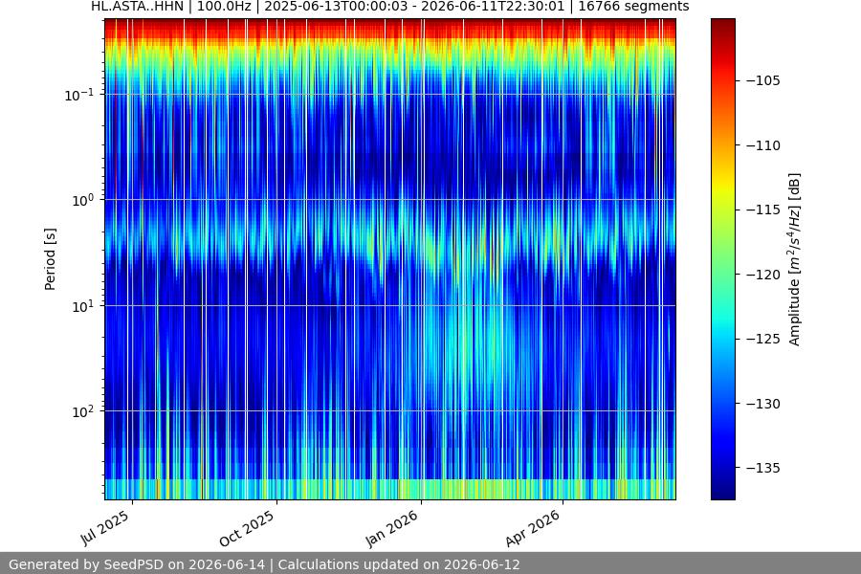Click the spectrogram plot area
861x574 pixels.
coord(390,259)
